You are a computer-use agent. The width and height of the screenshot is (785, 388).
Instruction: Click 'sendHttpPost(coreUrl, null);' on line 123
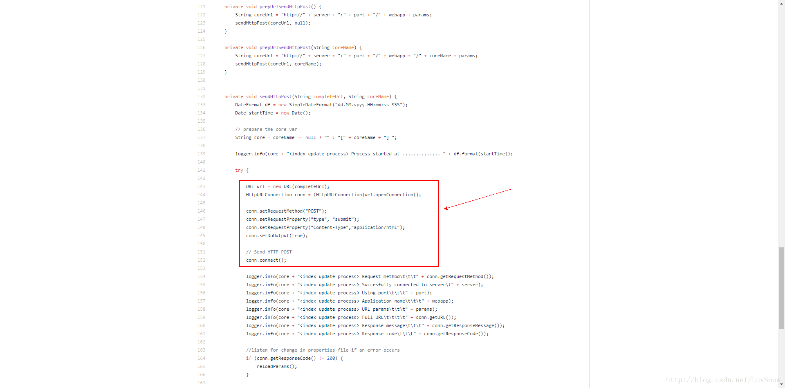(x=273, y=23)
